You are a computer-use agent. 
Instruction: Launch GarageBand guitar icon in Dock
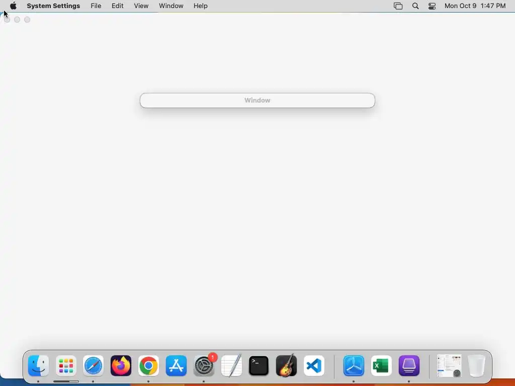tap(286, 366)
